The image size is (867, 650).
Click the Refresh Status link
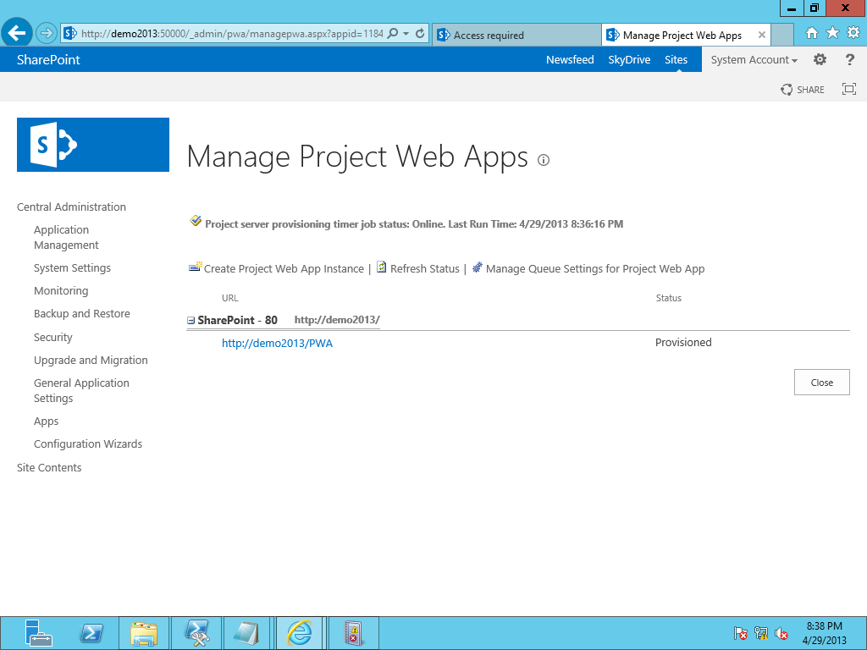[x=425, y=268]
